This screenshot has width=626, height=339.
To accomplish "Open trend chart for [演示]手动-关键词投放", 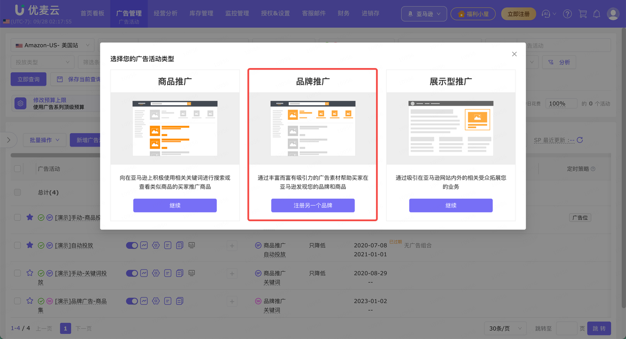I will point(144,273).
